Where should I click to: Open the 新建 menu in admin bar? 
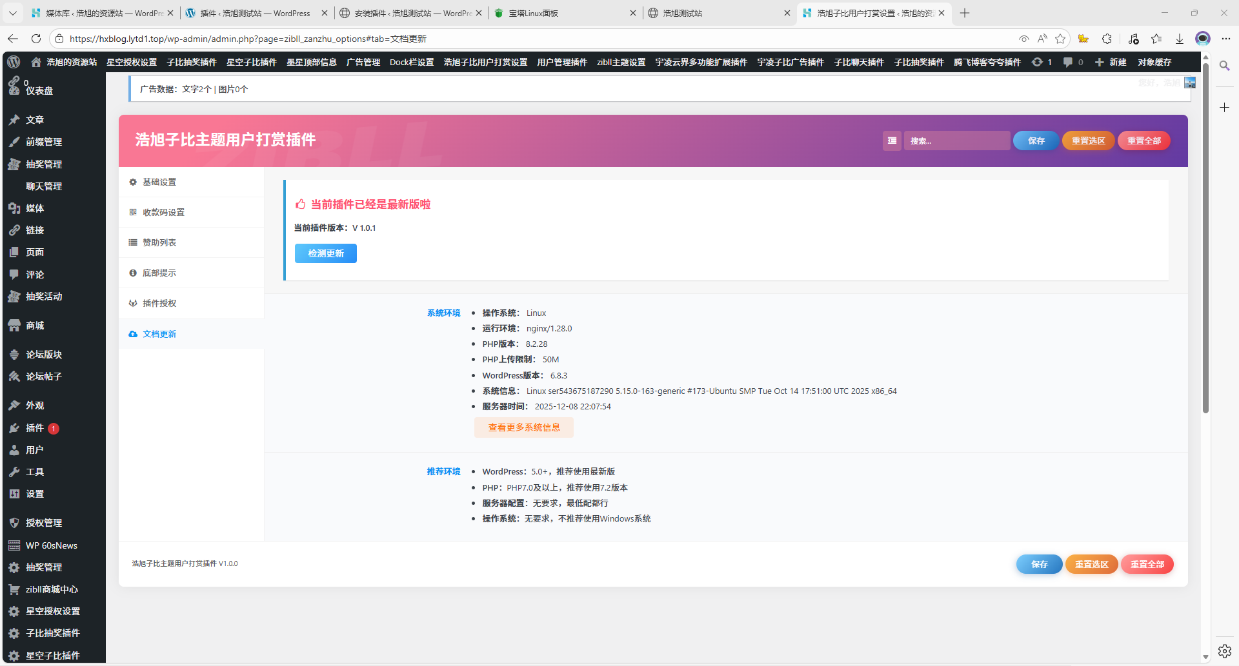coord(1111,62)
